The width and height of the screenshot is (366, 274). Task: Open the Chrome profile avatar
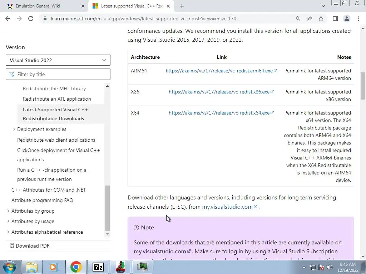point(347,19)
